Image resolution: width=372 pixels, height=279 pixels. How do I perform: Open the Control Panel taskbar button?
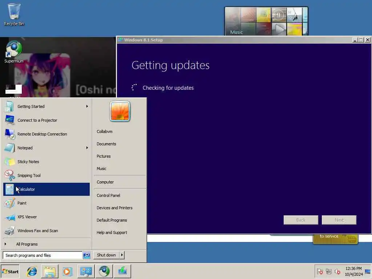tap(86, 271)
